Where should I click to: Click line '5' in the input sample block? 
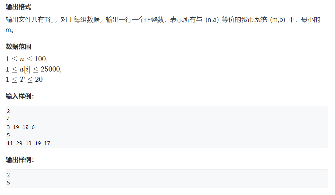(x=8, y=135)
